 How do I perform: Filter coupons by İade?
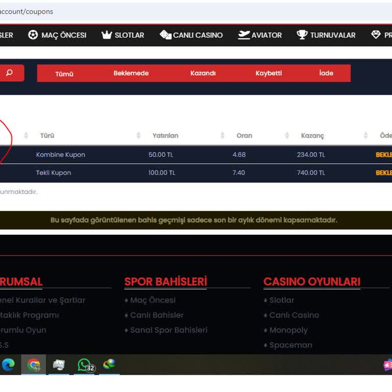(326, 73)
